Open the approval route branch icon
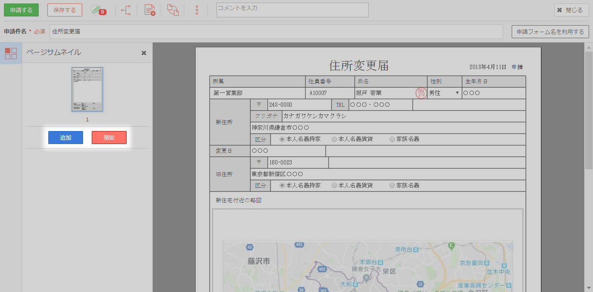The image size is (593, 292). click(x=126, y=10)
